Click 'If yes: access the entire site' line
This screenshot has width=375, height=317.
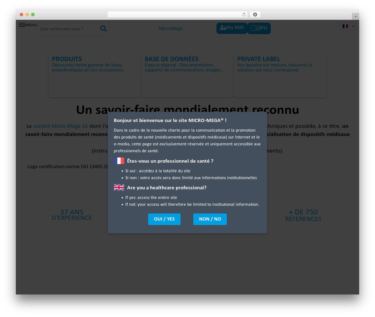click(x=151, y=198)
